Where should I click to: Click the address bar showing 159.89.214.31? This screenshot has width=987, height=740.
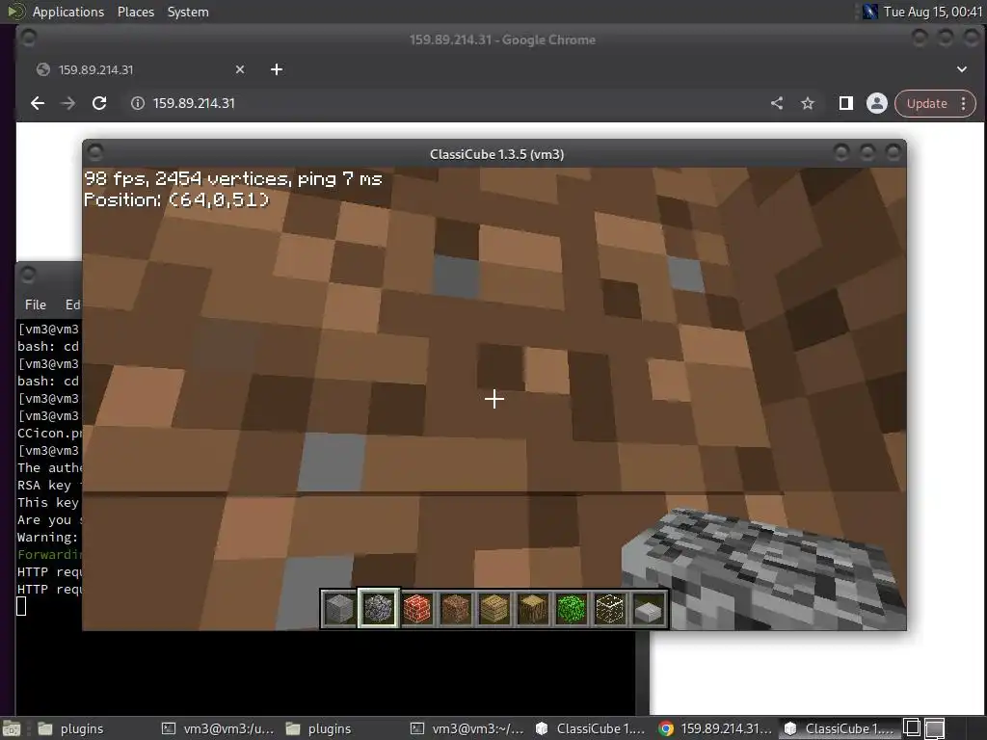tap(453, 103)
